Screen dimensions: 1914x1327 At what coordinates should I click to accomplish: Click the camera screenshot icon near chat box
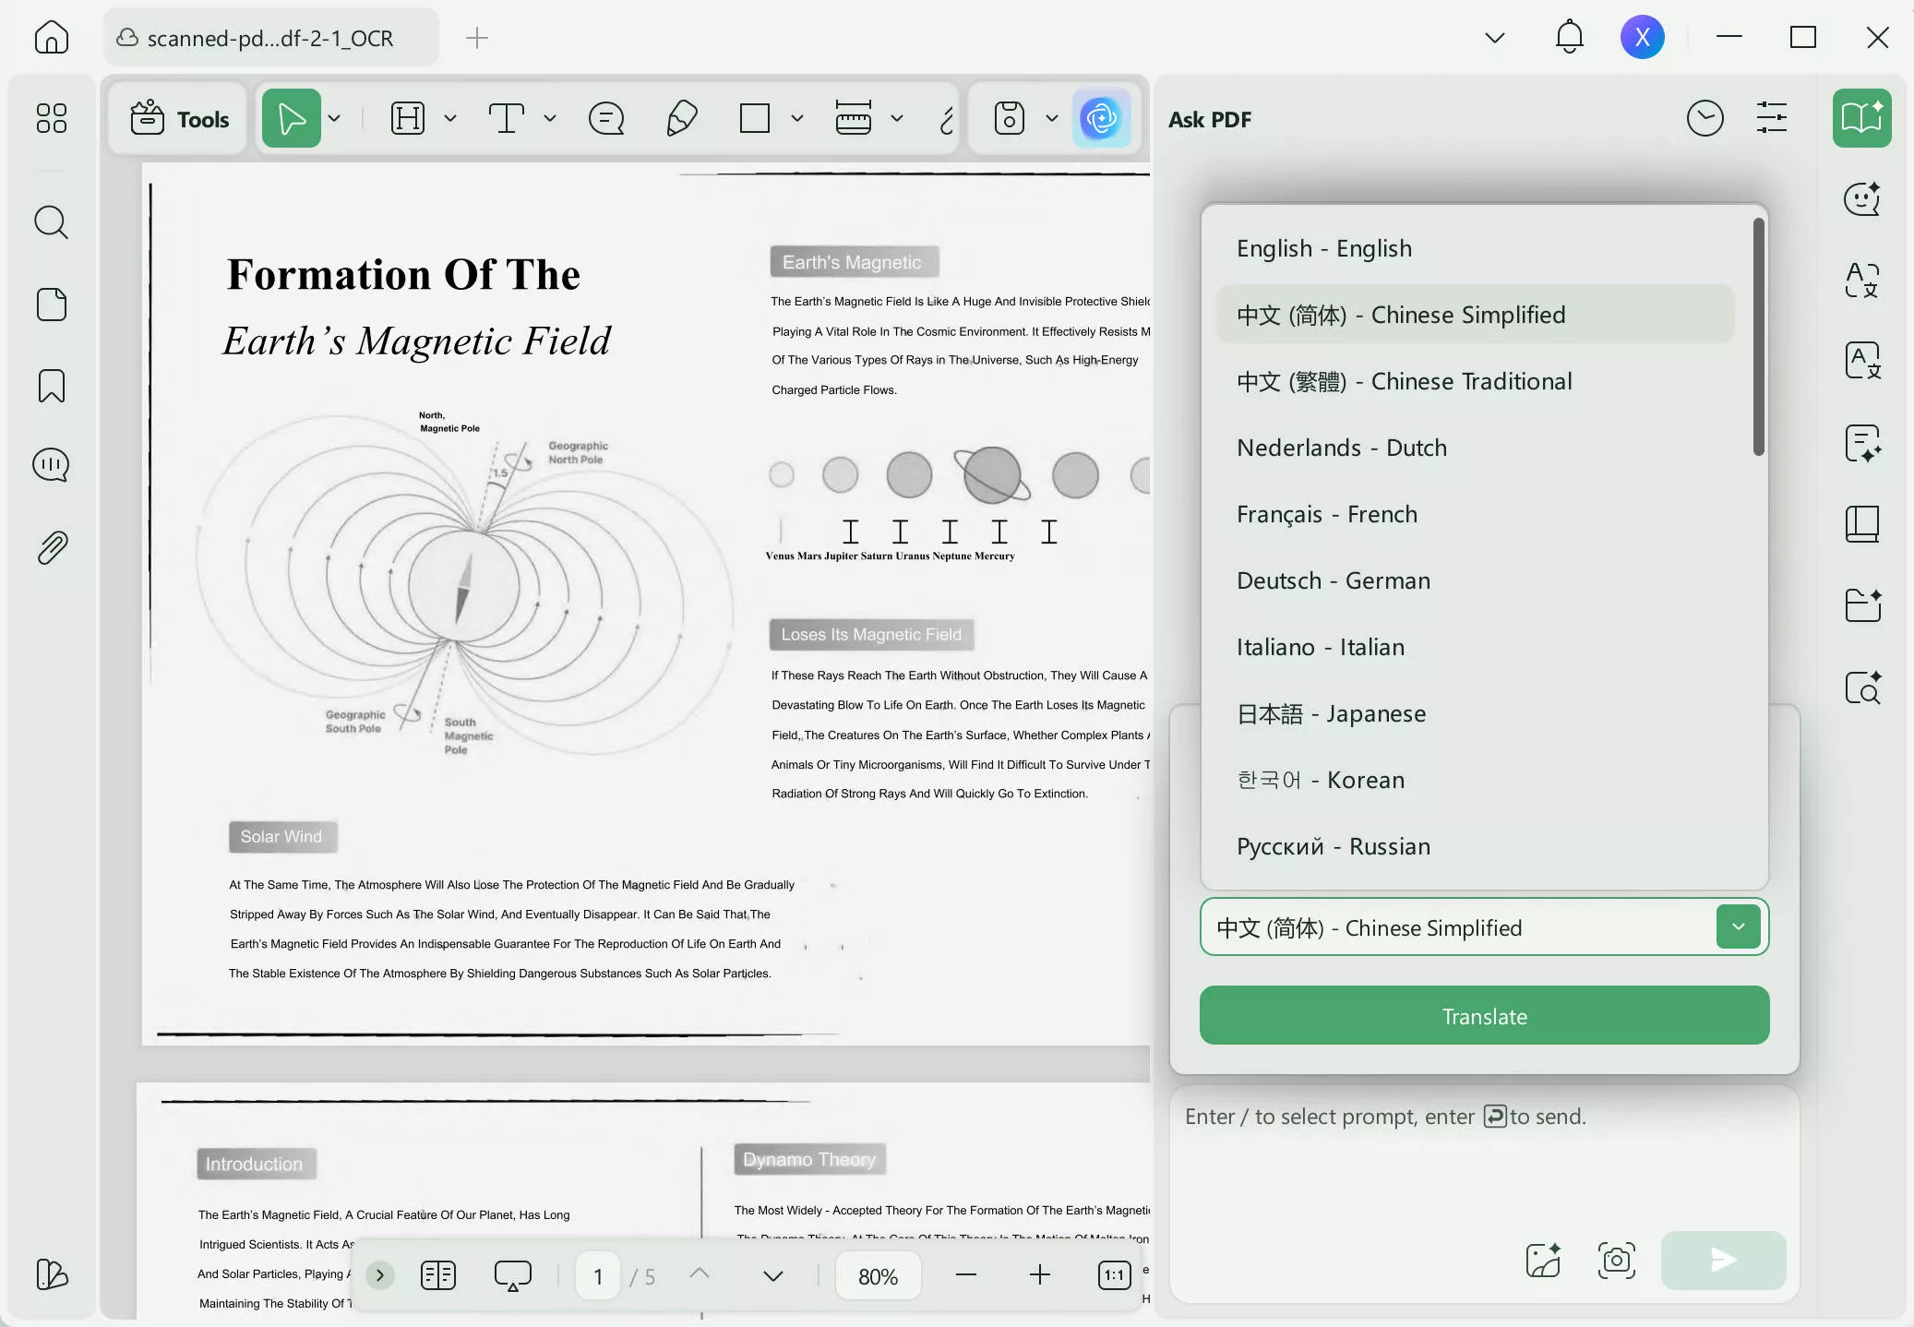1615,1260
